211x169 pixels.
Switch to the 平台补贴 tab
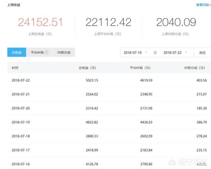point(40,52)
